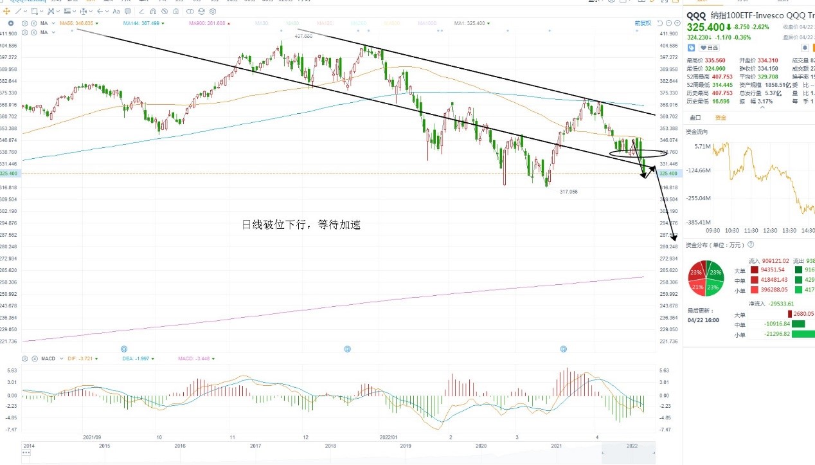Screen dimensions: 815x465
Task: Click the 407.680 high price label
Action: pyautogui.click(x=303, y=36)
